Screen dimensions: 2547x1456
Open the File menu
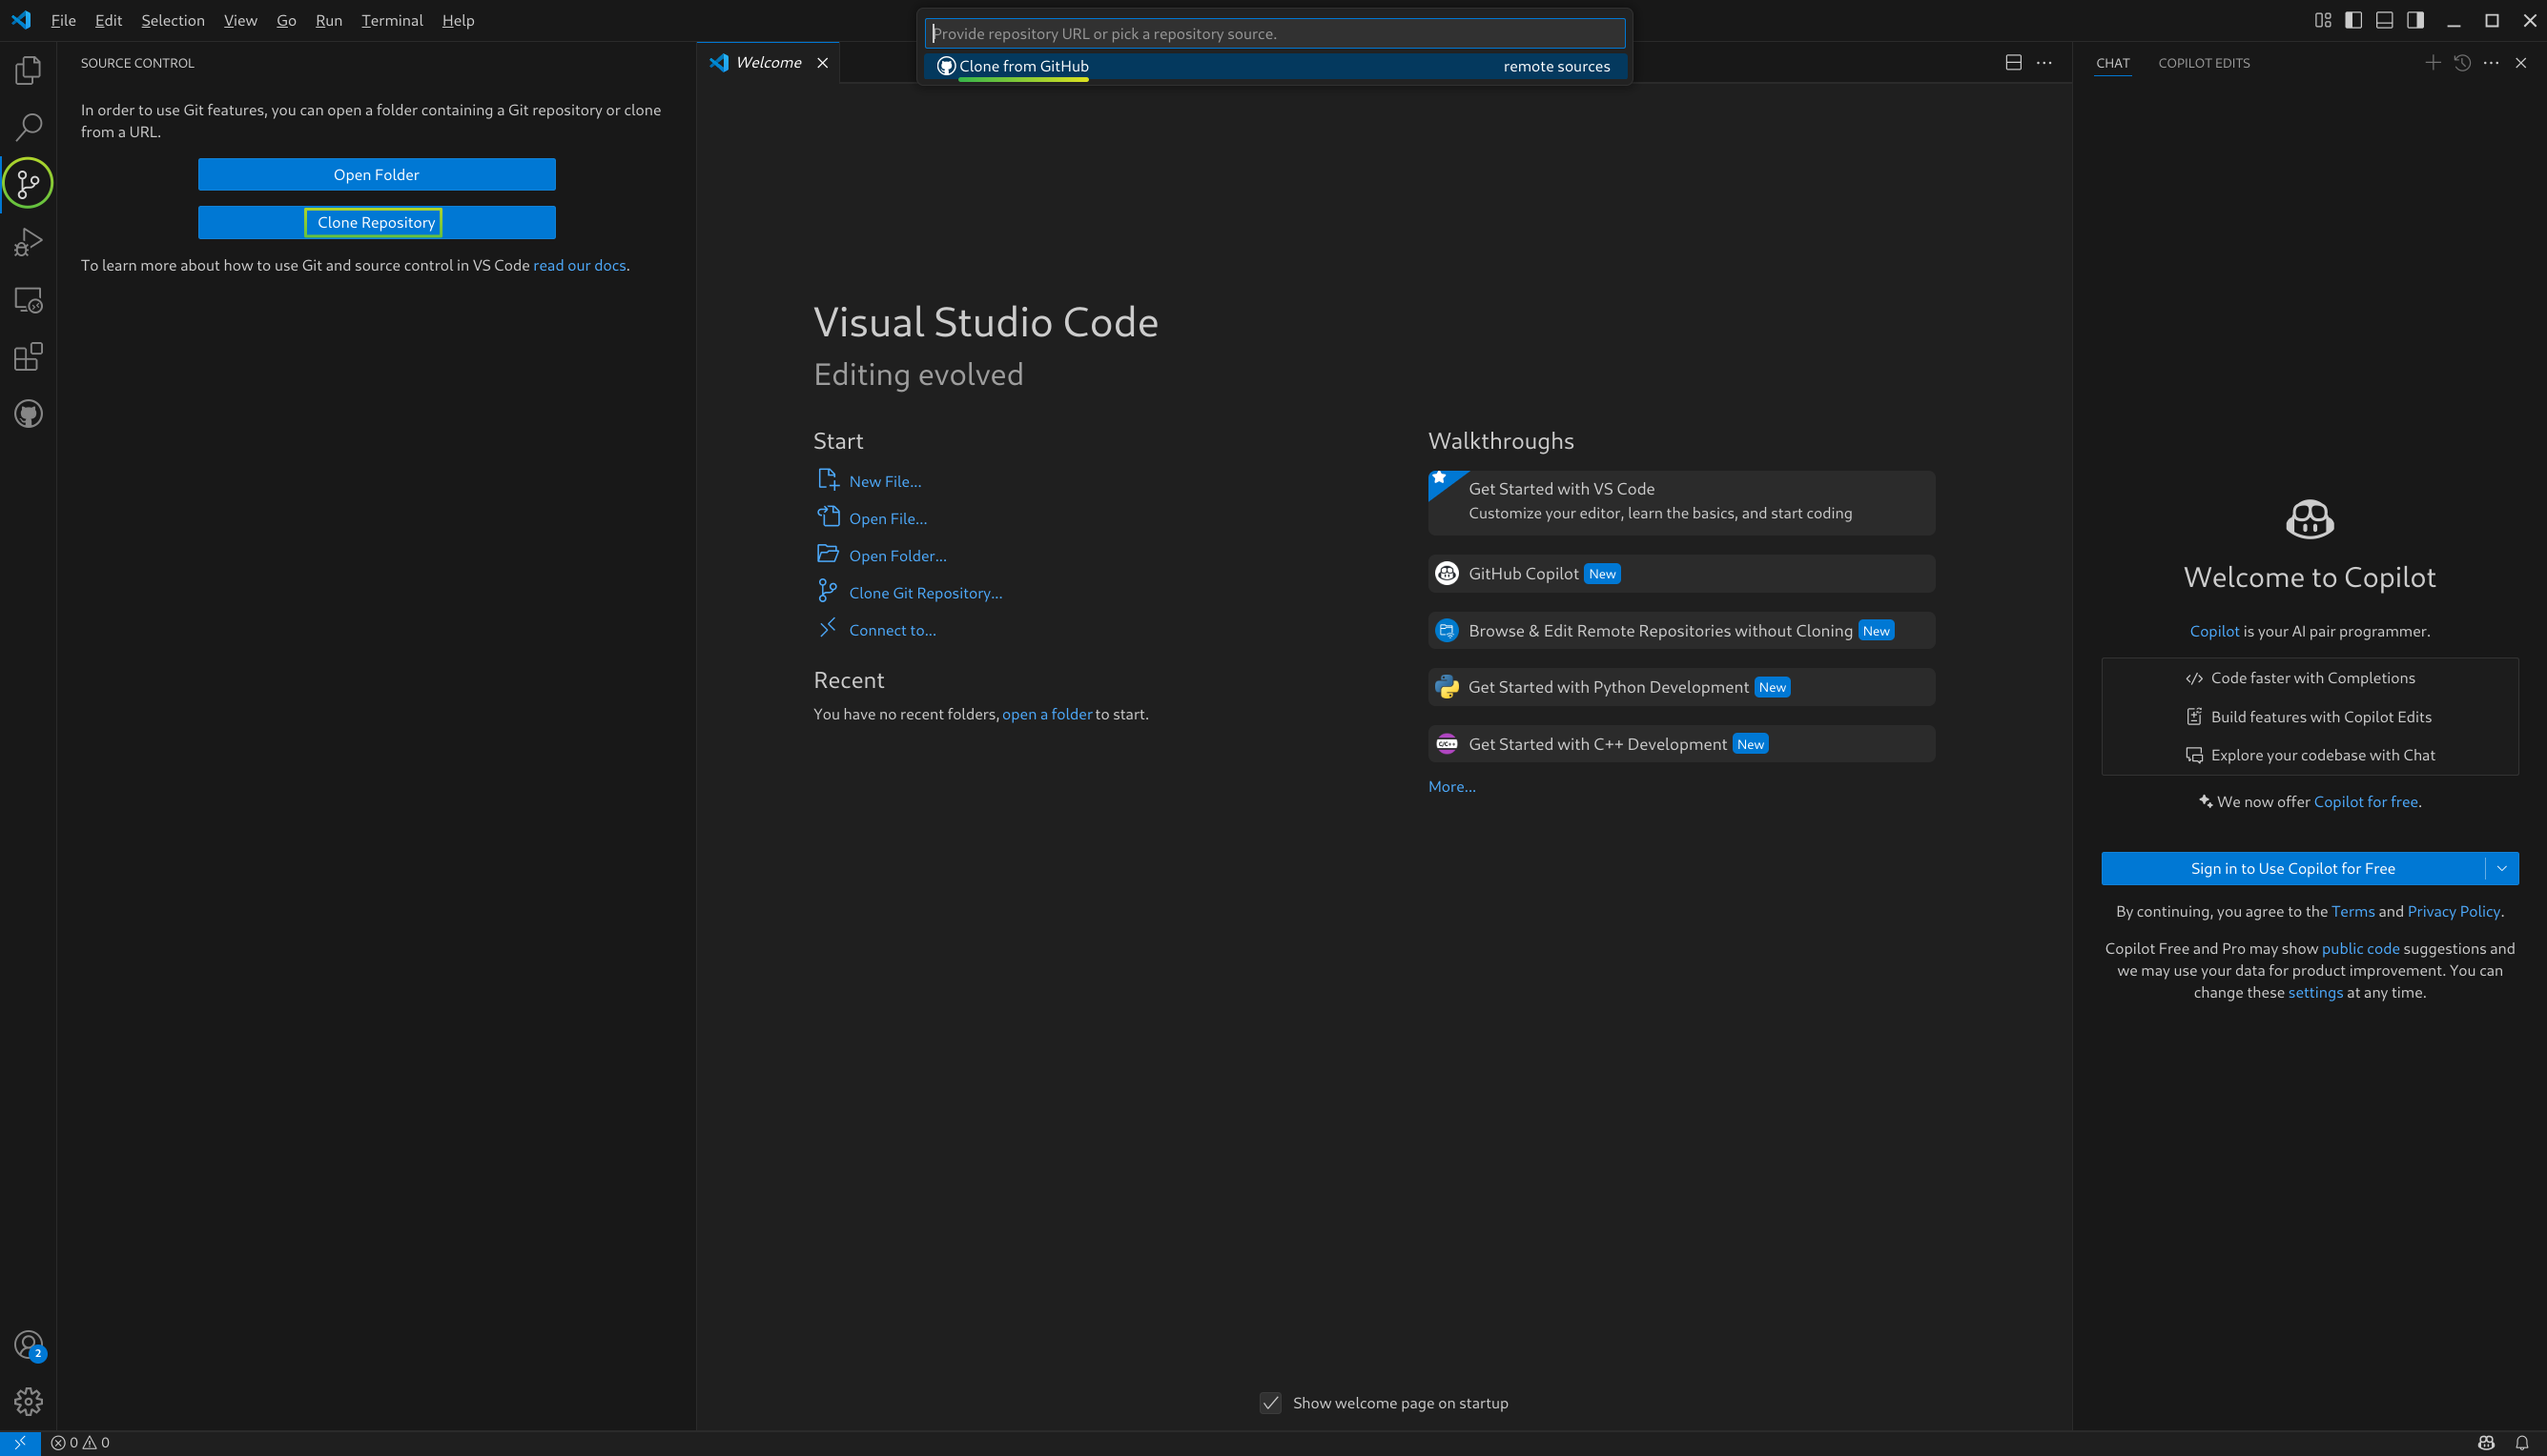pos(63,20)
